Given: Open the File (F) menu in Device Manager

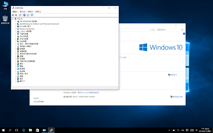Looking at the screenshot, I should click(15, 12).
